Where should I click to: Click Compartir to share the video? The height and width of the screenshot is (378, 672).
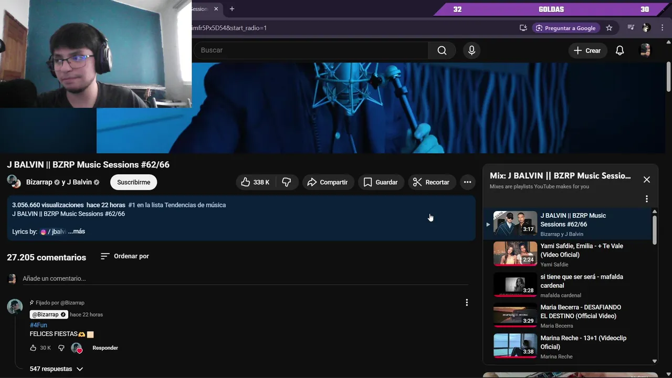click(328, 182)
